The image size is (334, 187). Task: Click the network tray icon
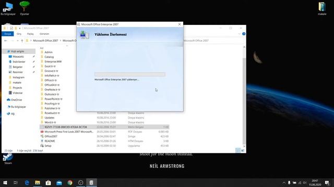[300, 182]
